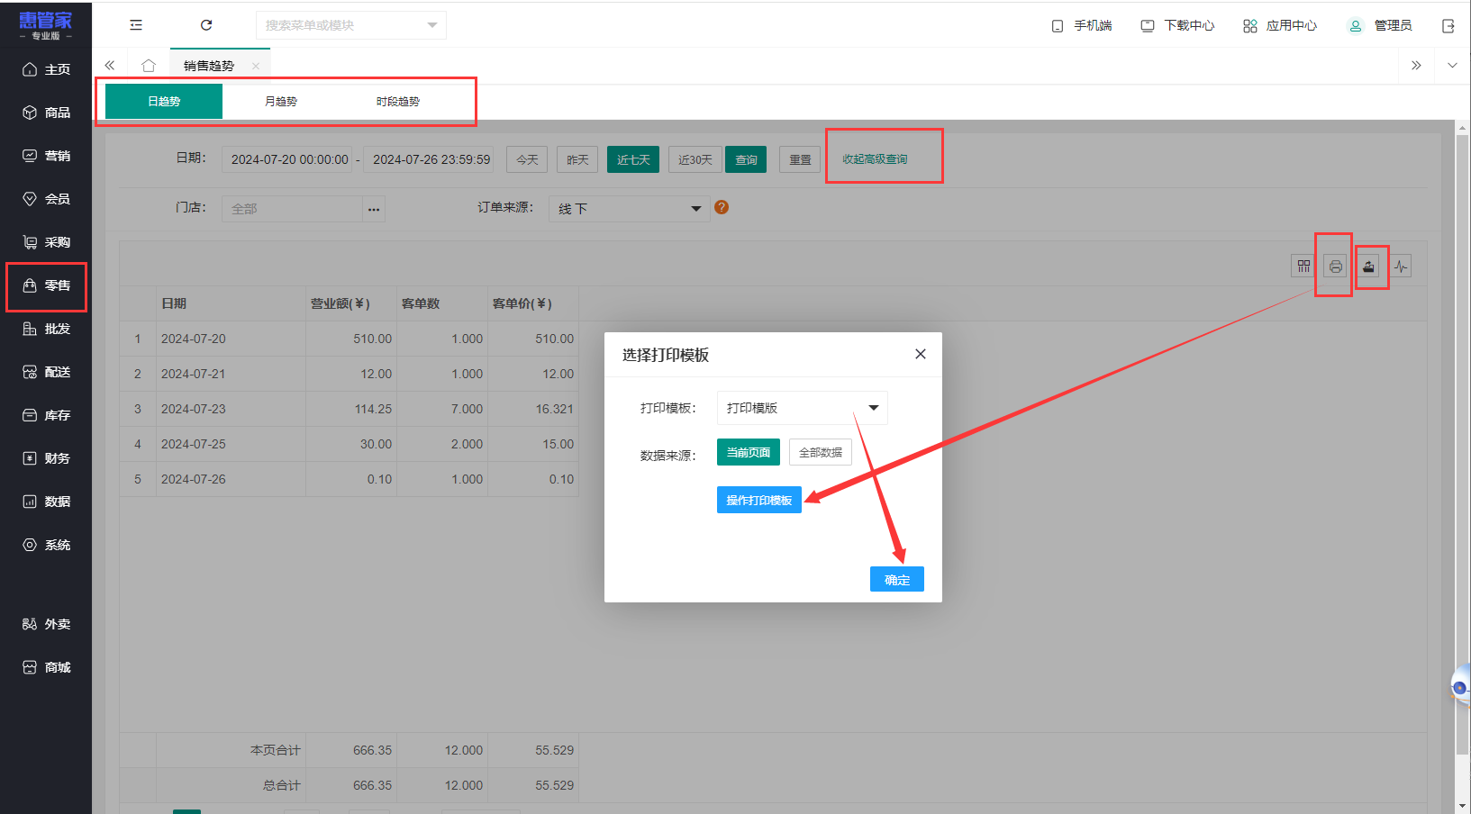Click the floating assistant icon at right edge
This screenshot has height=814, width=1471.
1460,688
